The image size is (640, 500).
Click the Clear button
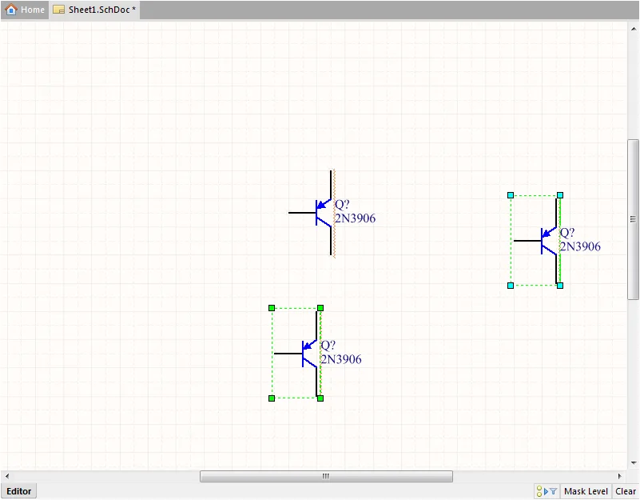626,491
